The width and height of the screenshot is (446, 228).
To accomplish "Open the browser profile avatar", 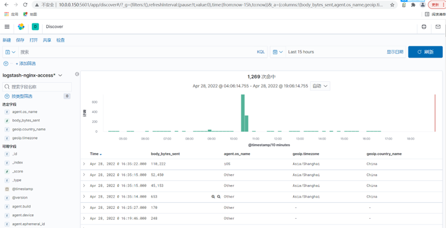I will pos(423,5).
